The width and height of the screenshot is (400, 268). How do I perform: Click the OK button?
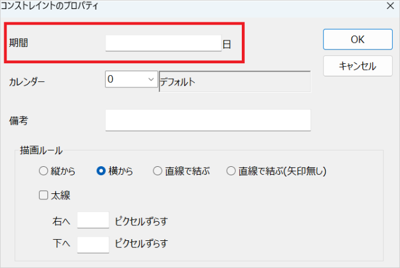pyautogui.click(x=357, y=39)
